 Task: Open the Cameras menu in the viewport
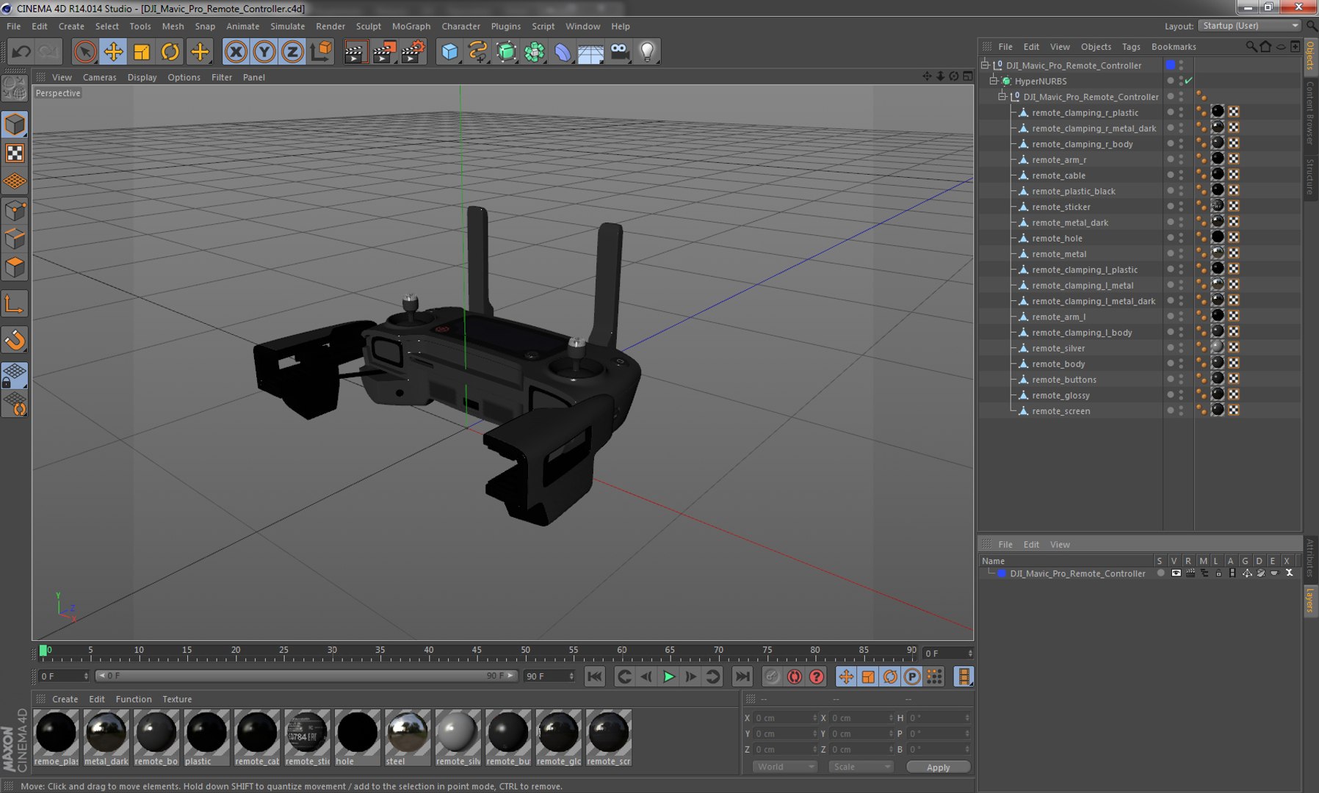99,77
